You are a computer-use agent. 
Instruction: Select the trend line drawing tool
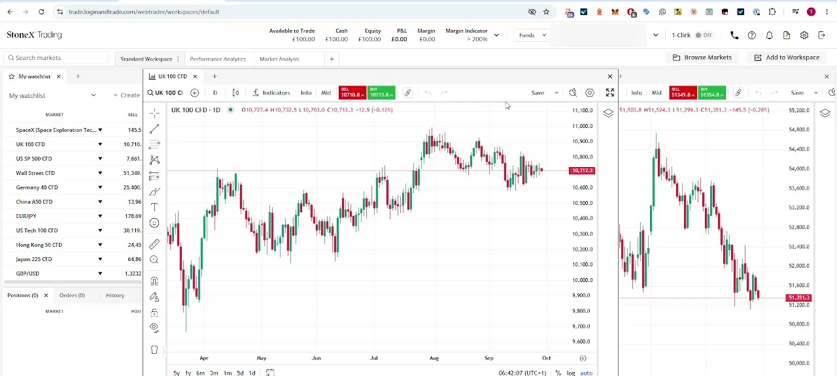(x=154, y=129)
